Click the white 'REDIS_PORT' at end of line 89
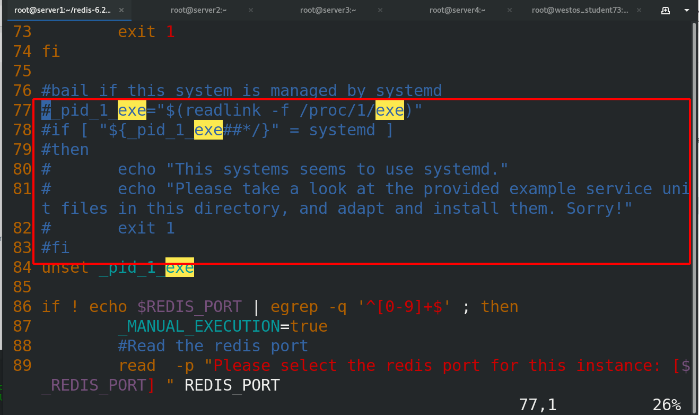 tap(232, 385)
